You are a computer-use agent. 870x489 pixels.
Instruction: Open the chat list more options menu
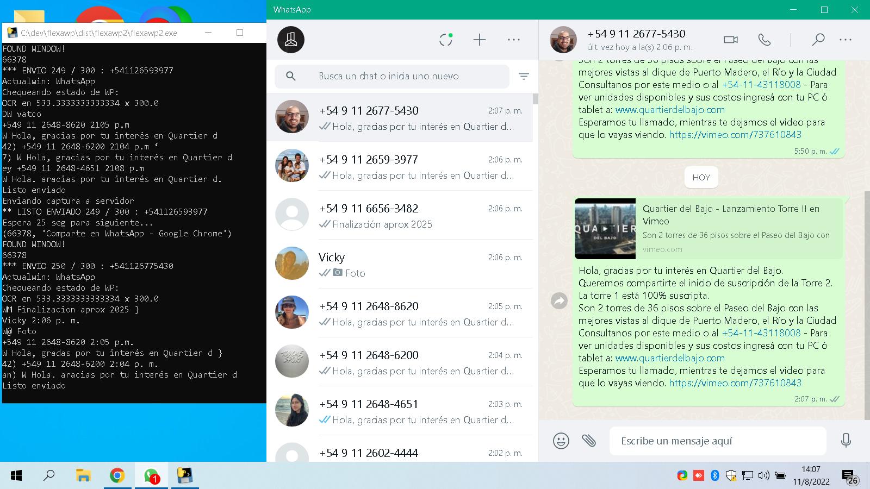[514, 40]
